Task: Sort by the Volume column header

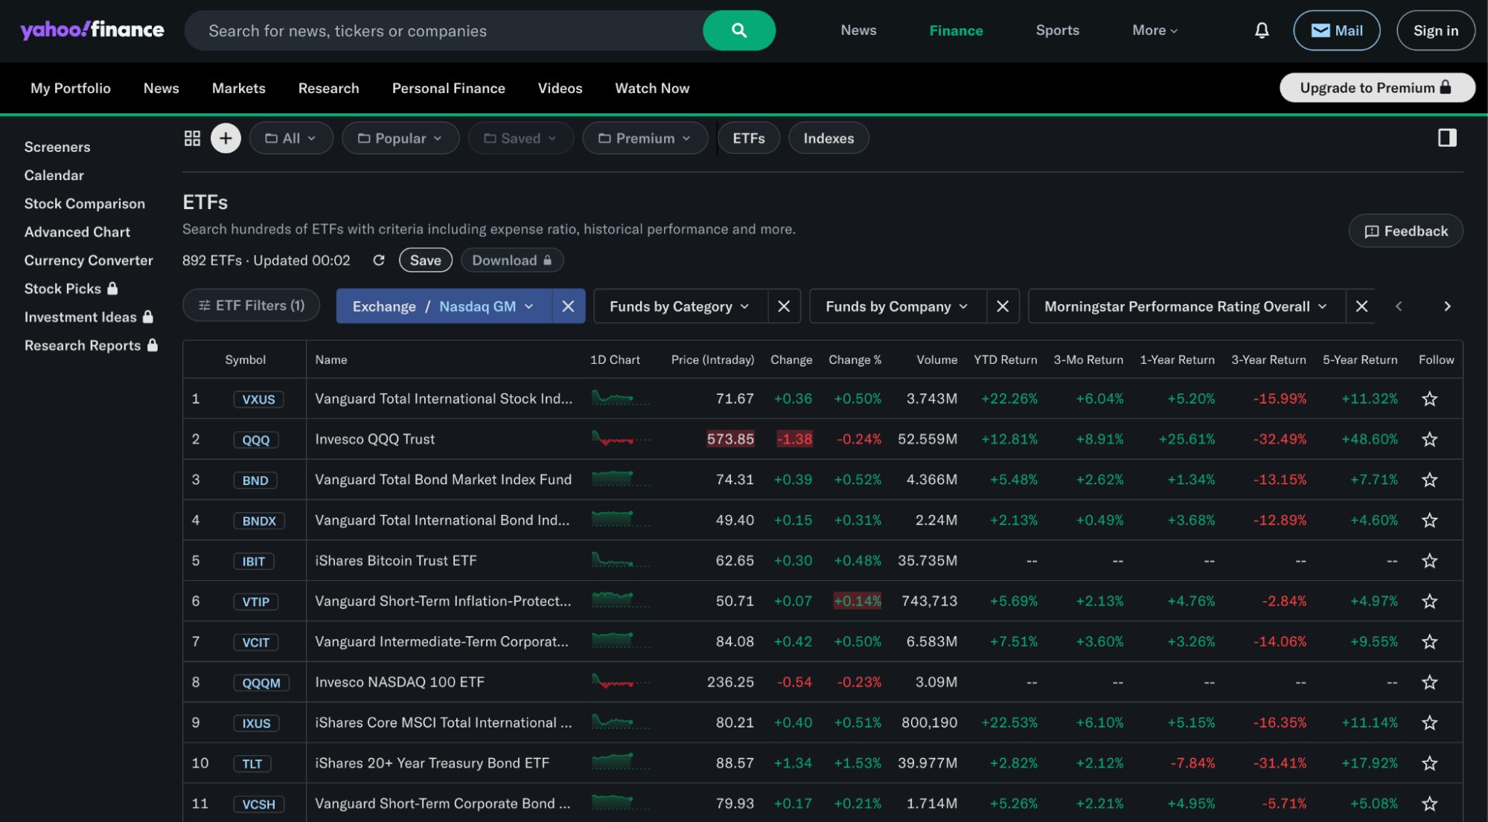Action: (x=936, y=360)
